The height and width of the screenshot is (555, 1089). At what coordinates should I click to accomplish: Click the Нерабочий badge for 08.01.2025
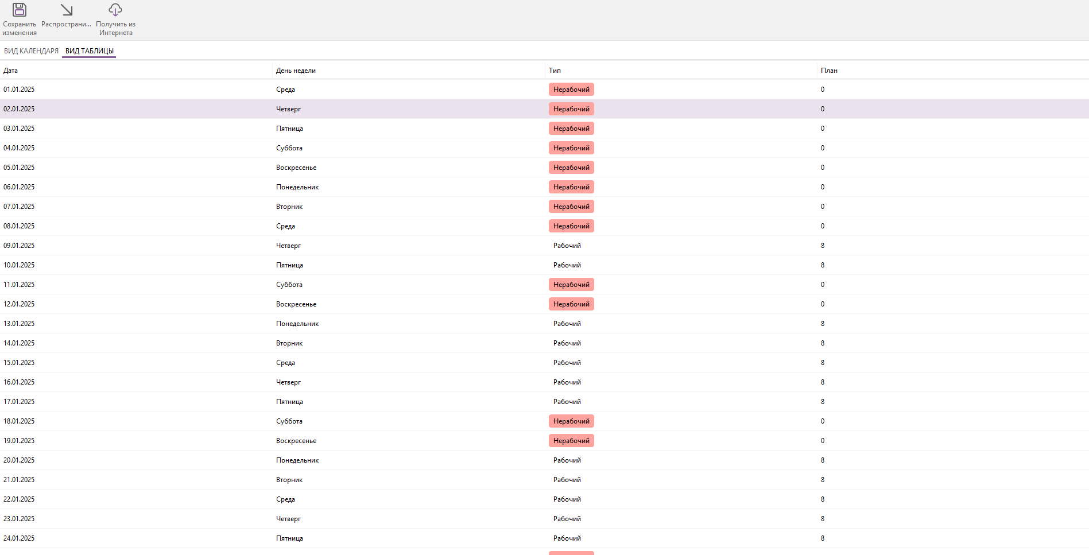pyautogui.click(x=571, y=226)
